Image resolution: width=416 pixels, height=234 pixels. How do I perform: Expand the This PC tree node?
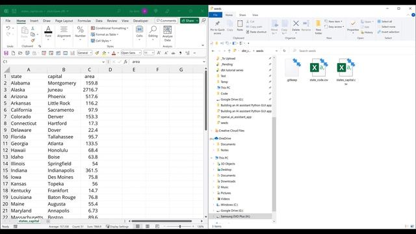click(x=212, y=158)
